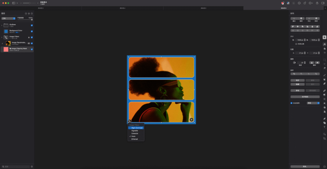Choose Ethereal from the filters menu
Screen dimensions: 327x169
click(134, 139)
